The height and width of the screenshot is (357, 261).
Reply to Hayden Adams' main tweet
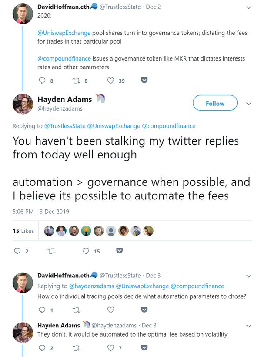(17, 251)
